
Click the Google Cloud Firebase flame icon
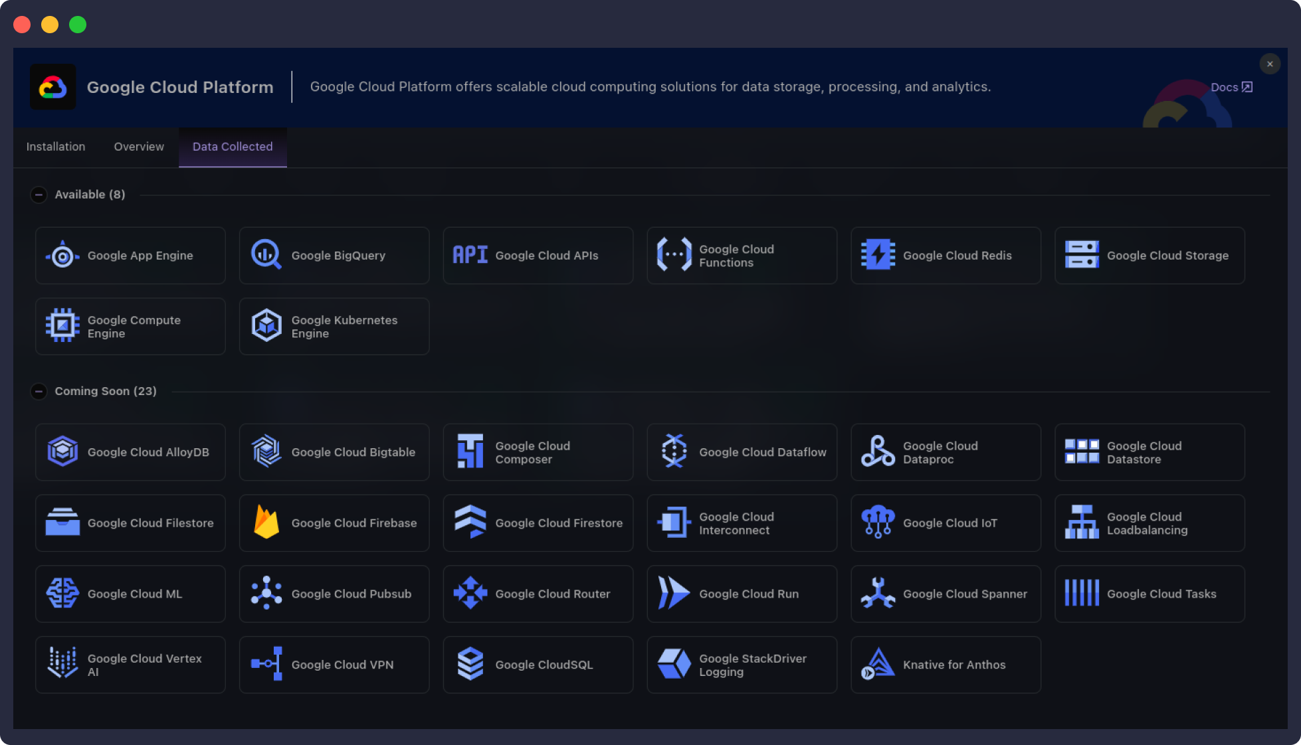point(266,523)
